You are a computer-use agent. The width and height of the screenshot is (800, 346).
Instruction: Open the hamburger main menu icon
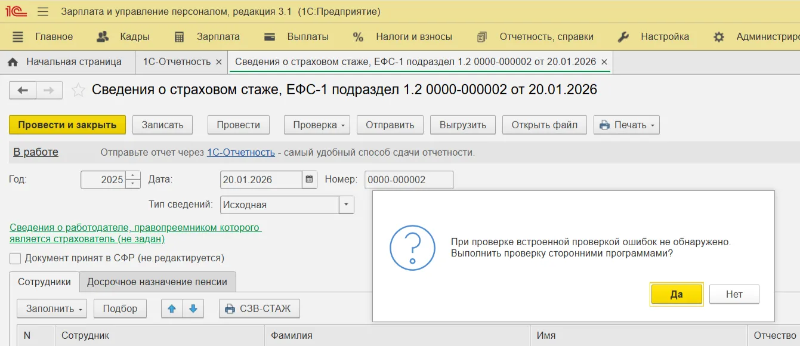(43, 12)
